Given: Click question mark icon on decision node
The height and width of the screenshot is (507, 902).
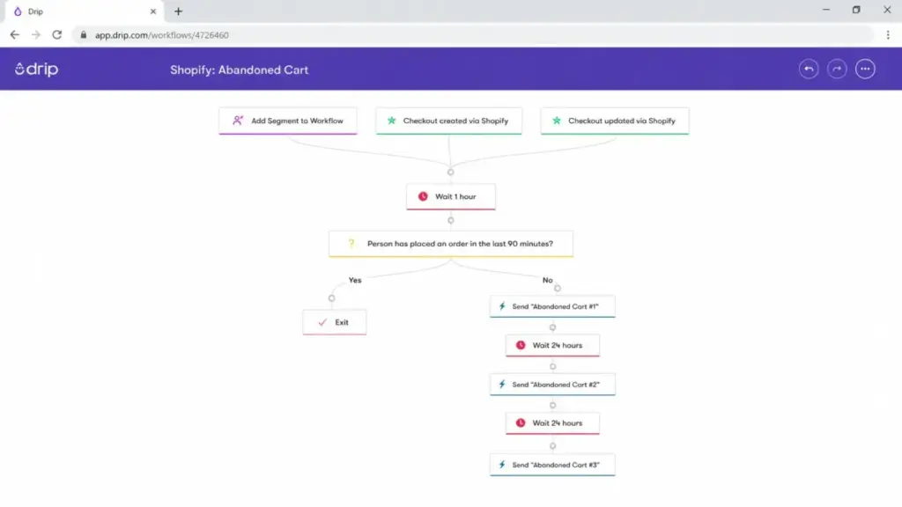Looking at the screenshot, I should 351,244.
